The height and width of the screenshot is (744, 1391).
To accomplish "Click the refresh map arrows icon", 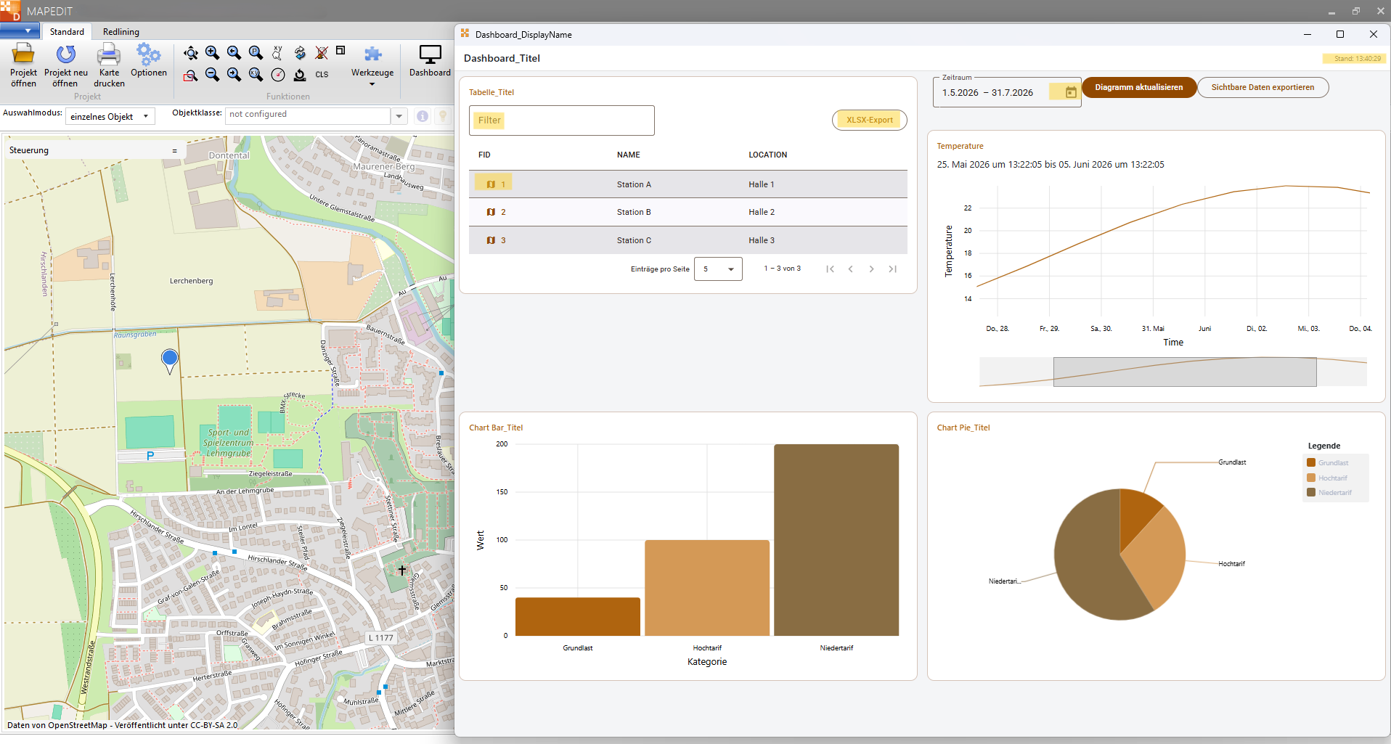I will (300, 52).
